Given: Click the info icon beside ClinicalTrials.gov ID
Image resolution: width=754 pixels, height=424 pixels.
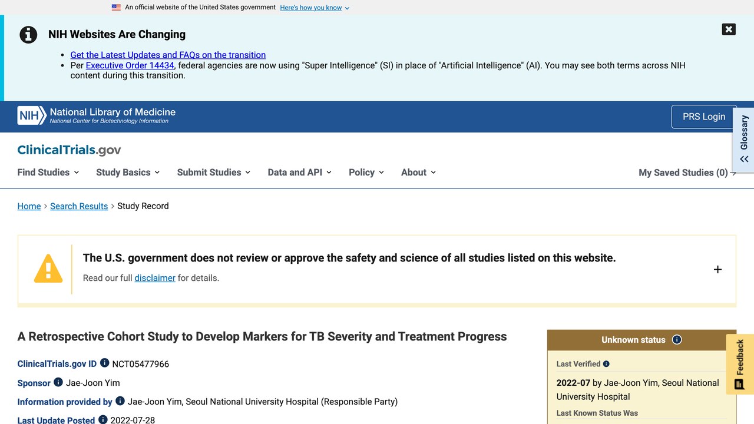Looking at the screenshot, I should tap(104, 363).
